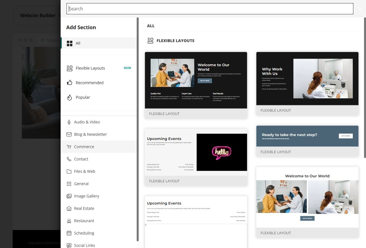Click the layouts panel scrollbar

pos(365,88)
